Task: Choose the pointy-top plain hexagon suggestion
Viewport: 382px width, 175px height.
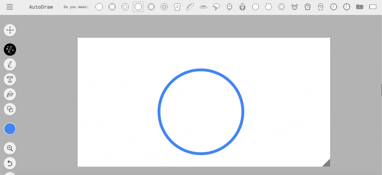Action: pos(255,7)
